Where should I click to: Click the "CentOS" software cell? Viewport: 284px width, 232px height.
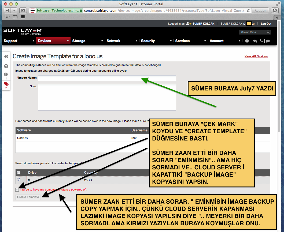point(23,138)
